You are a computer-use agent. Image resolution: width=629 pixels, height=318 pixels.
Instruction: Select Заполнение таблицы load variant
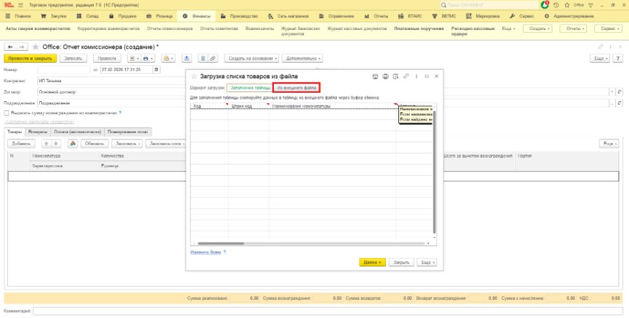point(250,87)
